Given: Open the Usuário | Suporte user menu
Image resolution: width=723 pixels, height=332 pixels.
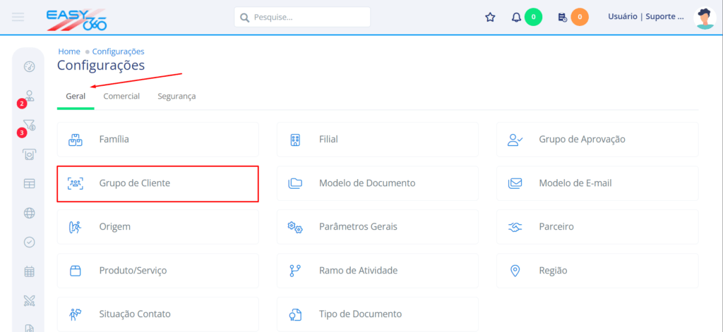Looking at the screenshot, I should (646, 17).
